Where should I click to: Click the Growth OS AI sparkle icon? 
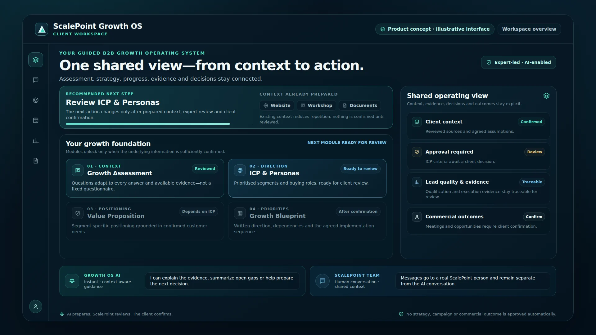(72, 281)
